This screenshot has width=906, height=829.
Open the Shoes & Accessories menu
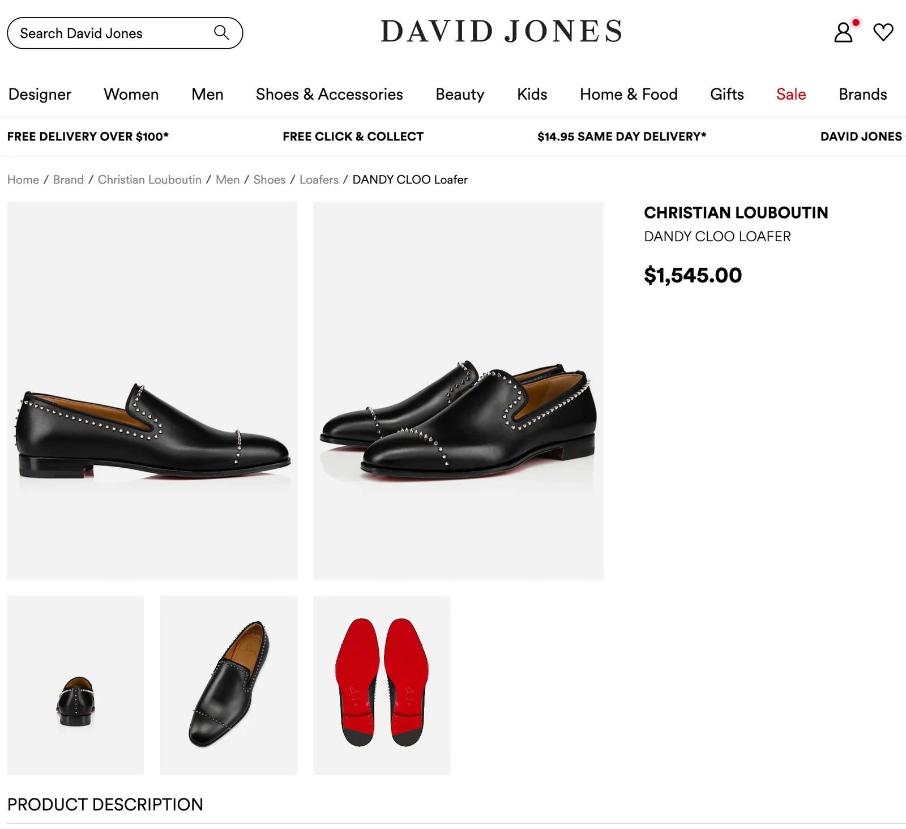coord(328,95)
